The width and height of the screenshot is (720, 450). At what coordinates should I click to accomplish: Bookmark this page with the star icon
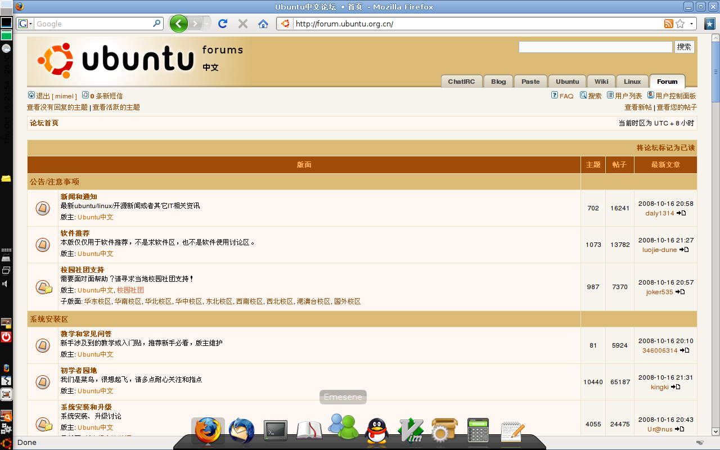680,24
